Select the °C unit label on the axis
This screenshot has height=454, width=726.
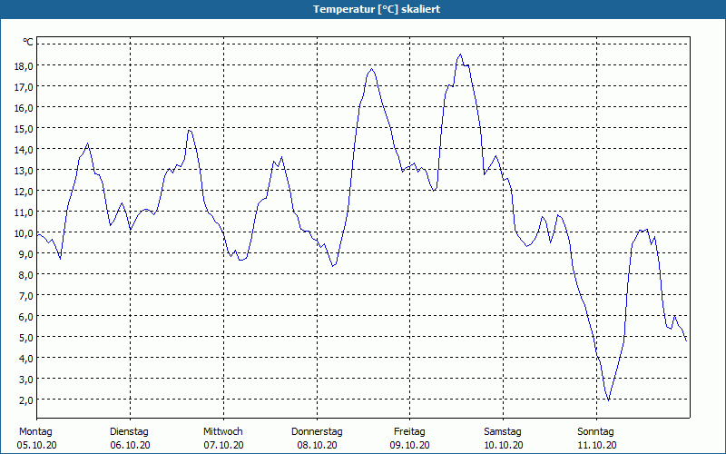click(28, 42)
